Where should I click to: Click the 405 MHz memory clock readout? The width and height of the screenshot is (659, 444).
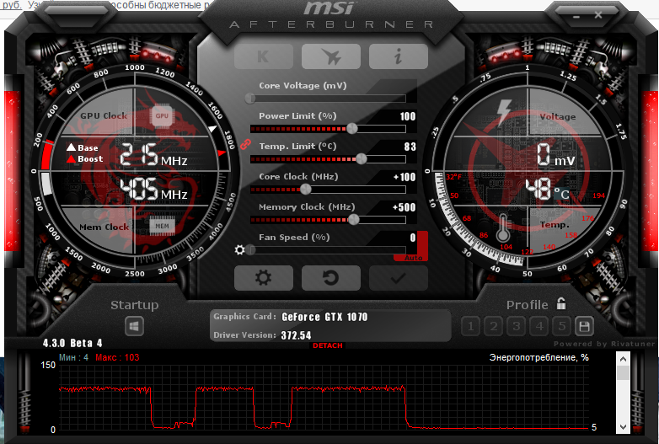[153, 189]
